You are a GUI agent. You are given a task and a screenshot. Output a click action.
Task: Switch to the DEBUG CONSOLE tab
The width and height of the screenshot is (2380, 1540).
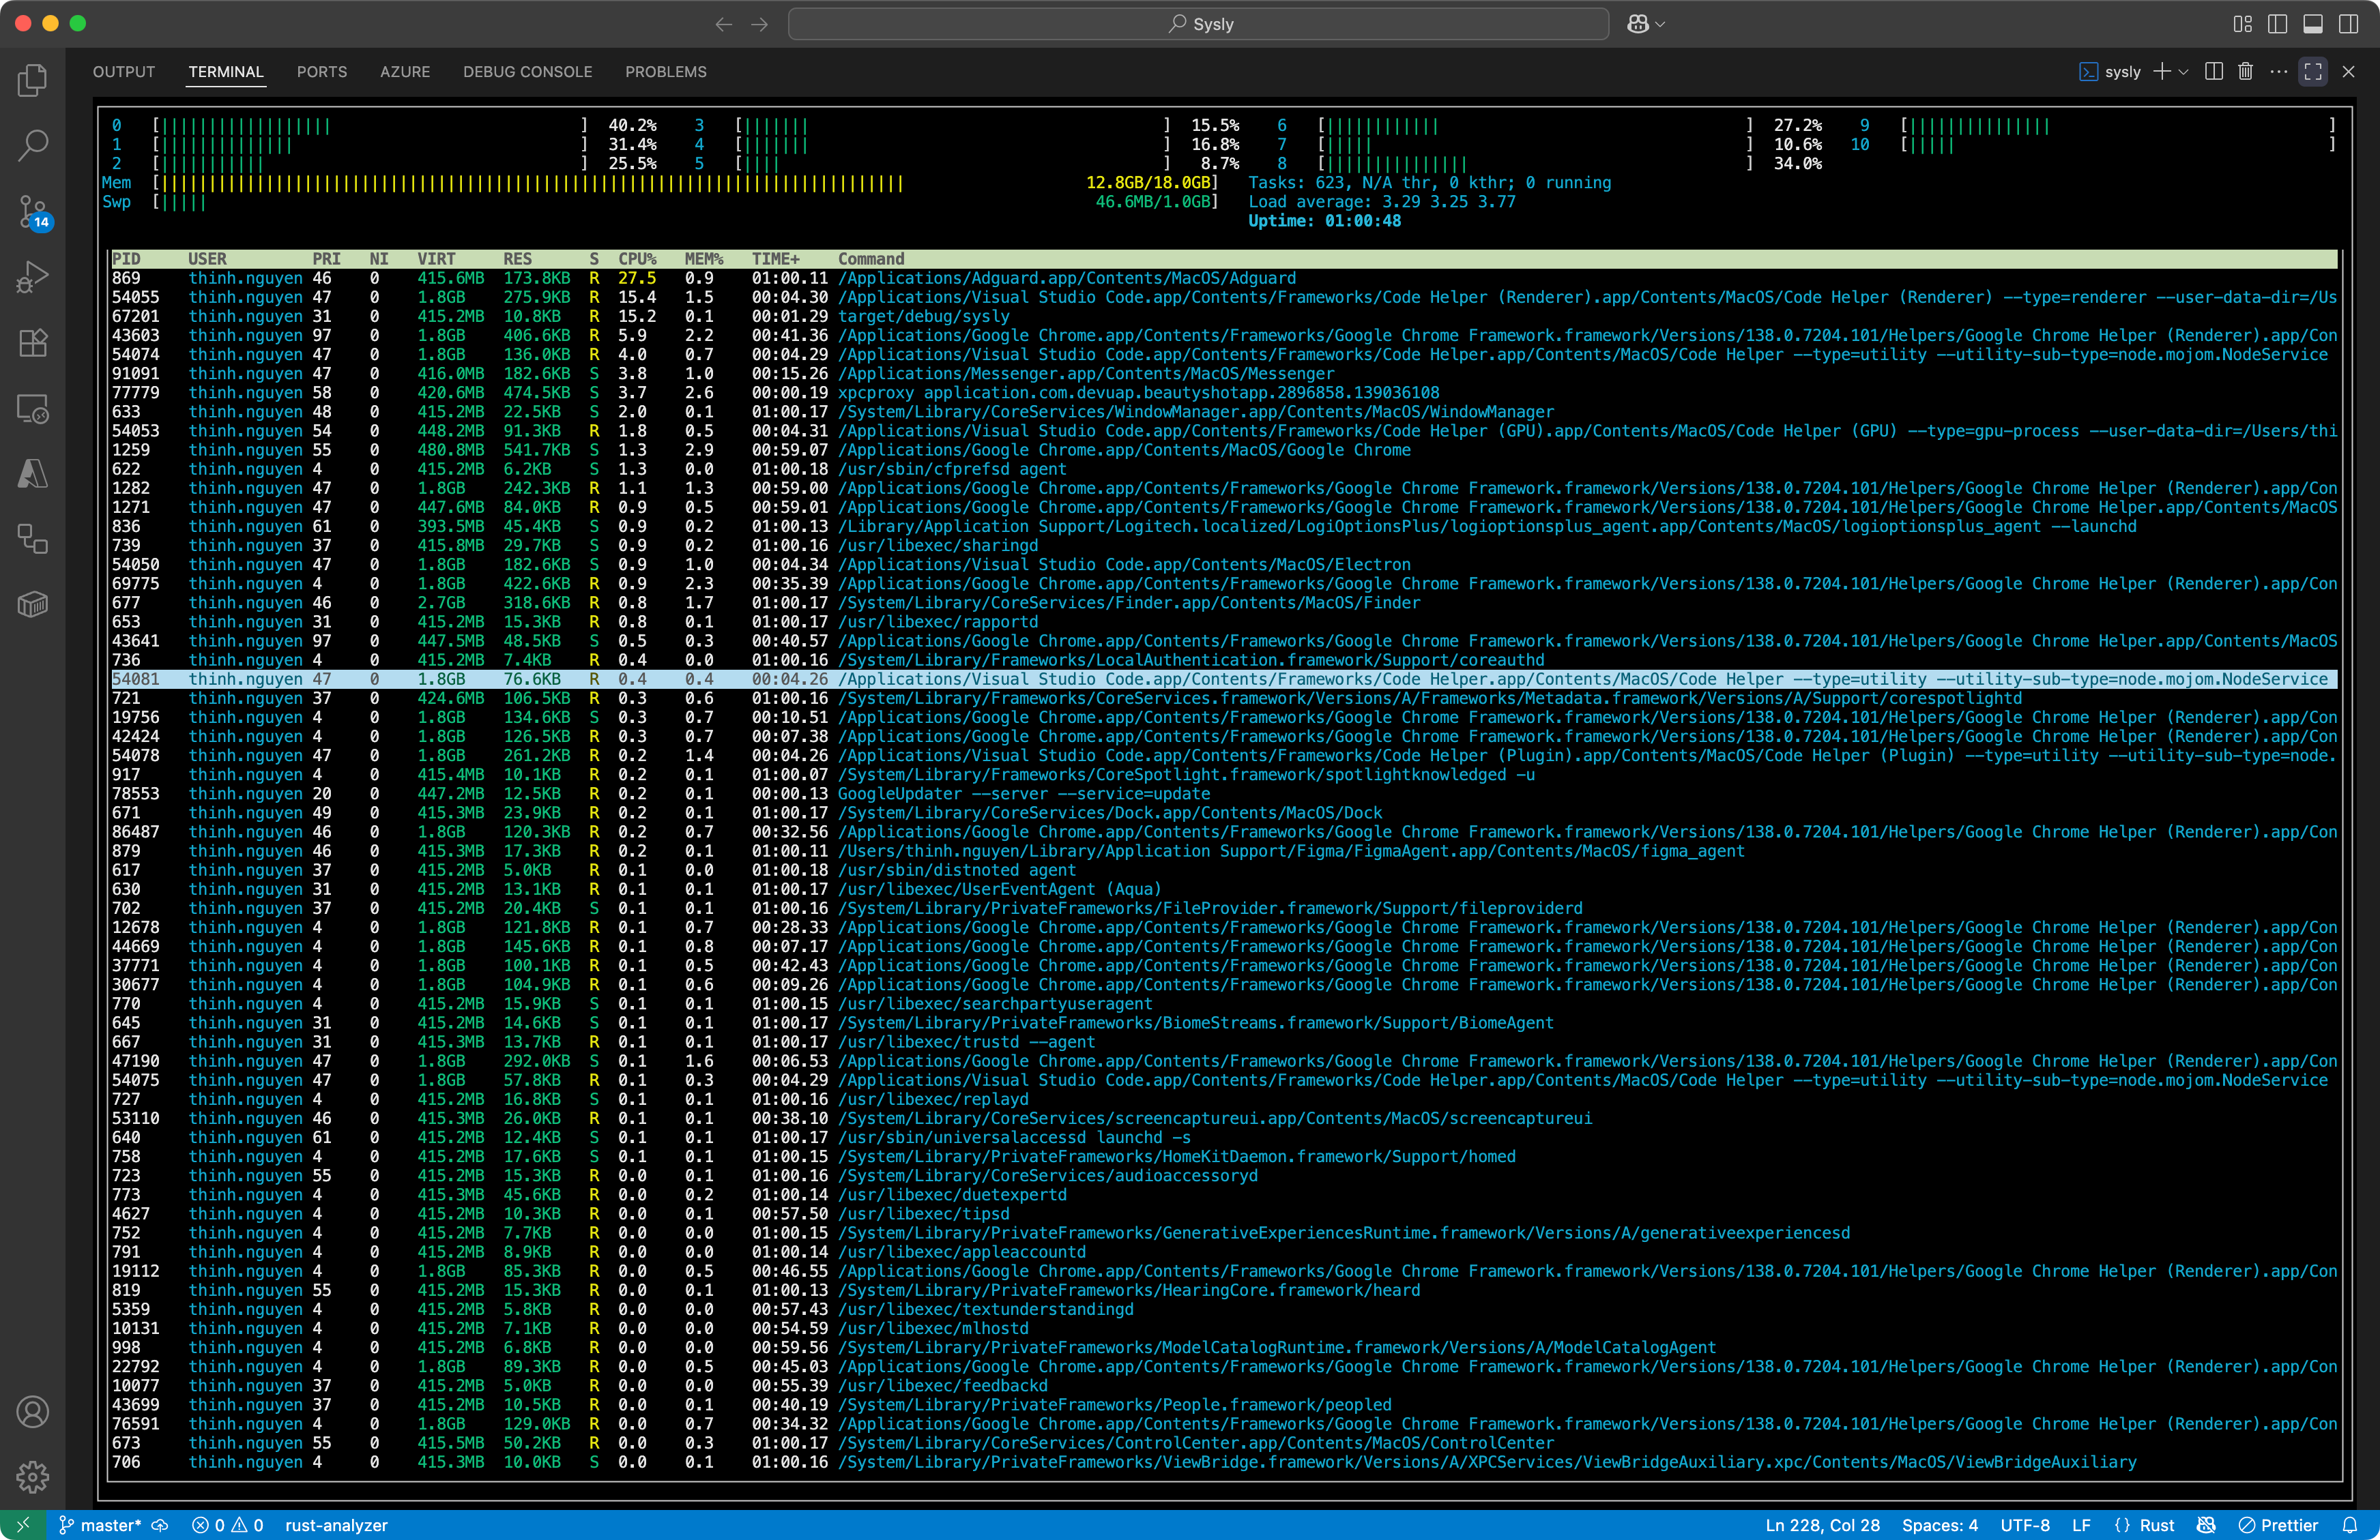[x=527, y=72]
